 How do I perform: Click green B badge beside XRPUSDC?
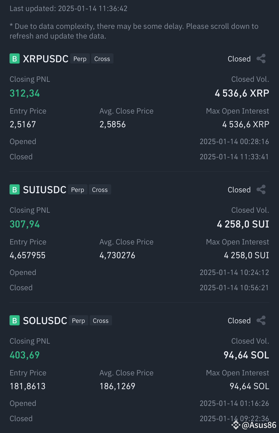(x=14, y=59)
